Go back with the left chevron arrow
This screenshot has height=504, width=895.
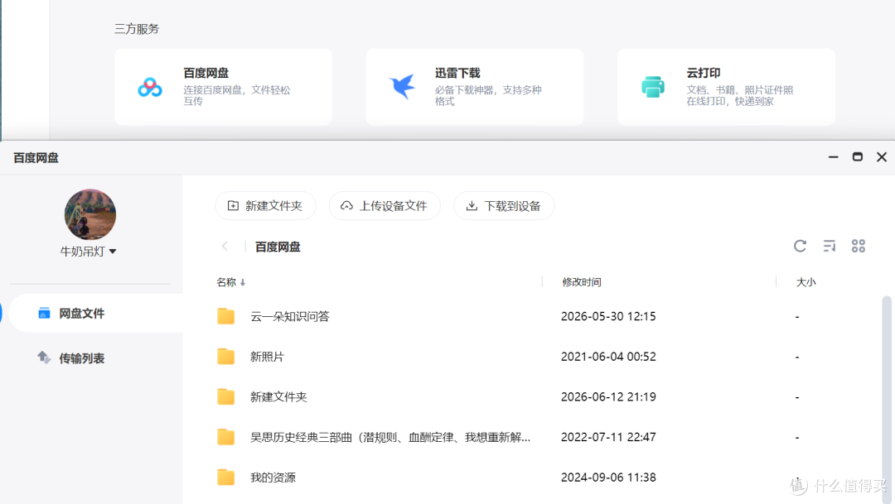(x=225, y=247)
